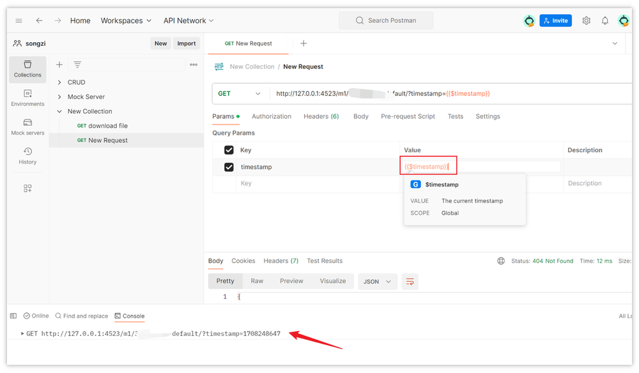
Task: Click the Search Postman field
Action: 385,20
